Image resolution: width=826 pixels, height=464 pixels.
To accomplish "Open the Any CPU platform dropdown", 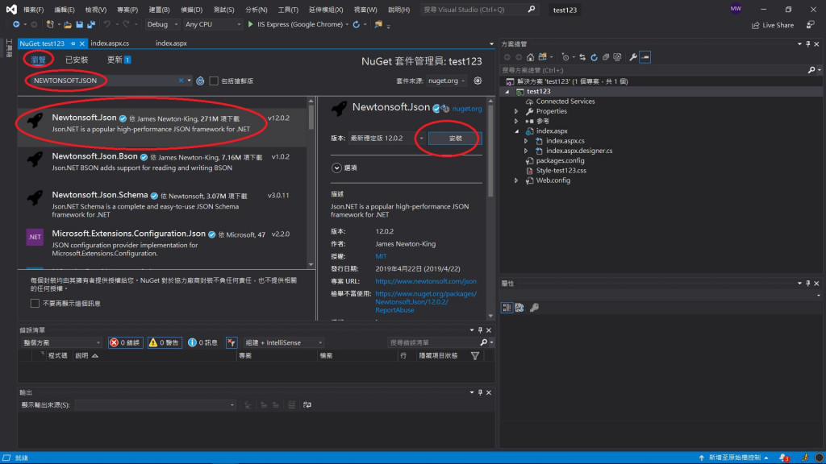I will click(x=212, y=24).
